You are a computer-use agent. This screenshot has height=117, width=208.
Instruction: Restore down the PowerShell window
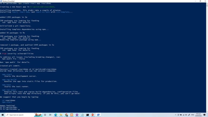[x=200, y=1]
